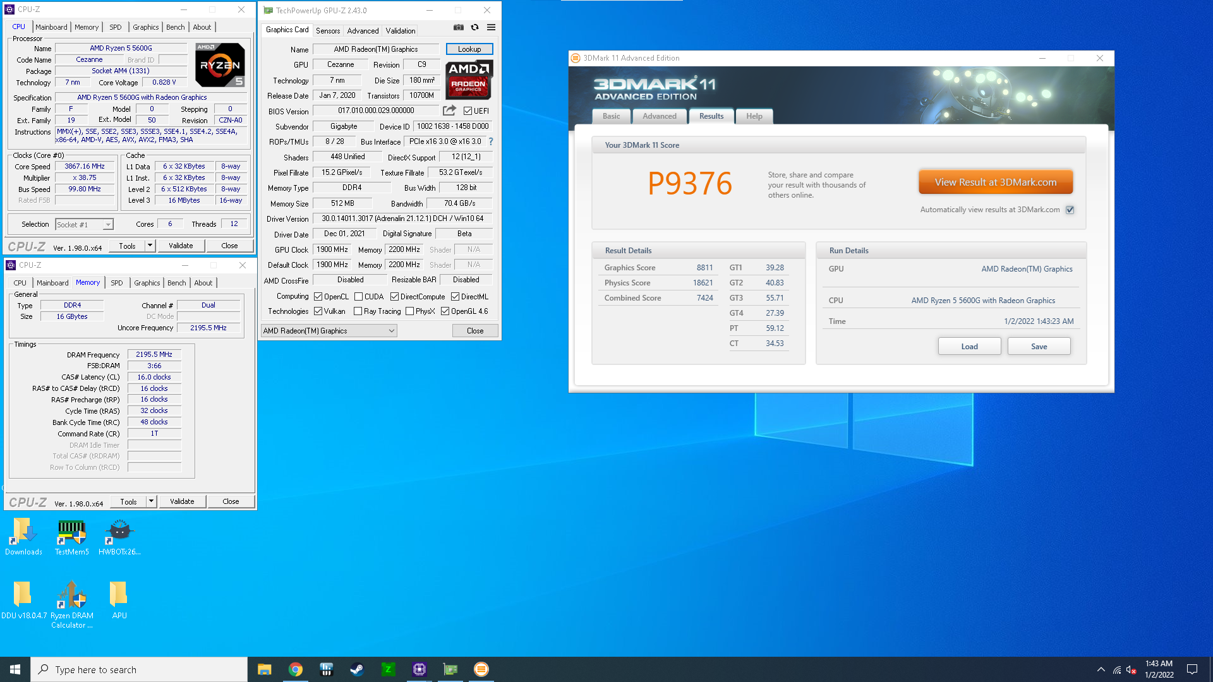Toggle the UEFI checkbox in GPU-Z

468,111
